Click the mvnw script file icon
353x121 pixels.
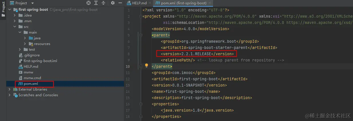20,72
